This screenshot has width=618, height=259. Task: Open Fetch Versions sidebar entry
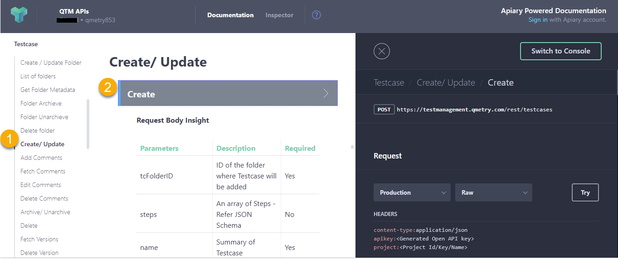click(x=39, y=239)
